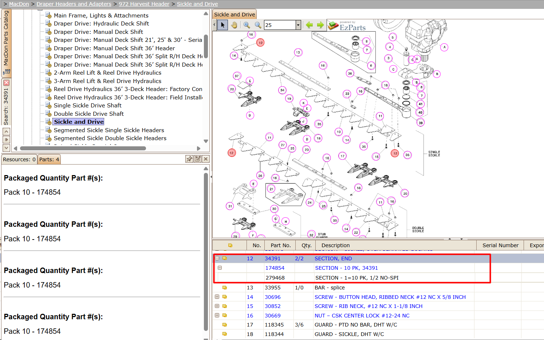
Task: Sort by the Description column header
Action: pyautogui.click(x=396, y=245)
